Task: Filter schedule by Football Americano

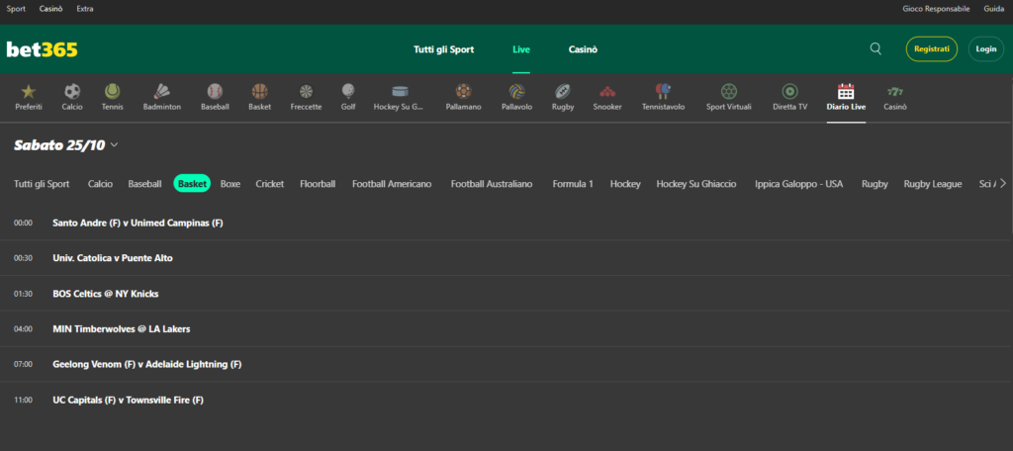Action: click(x=392, y=184)
